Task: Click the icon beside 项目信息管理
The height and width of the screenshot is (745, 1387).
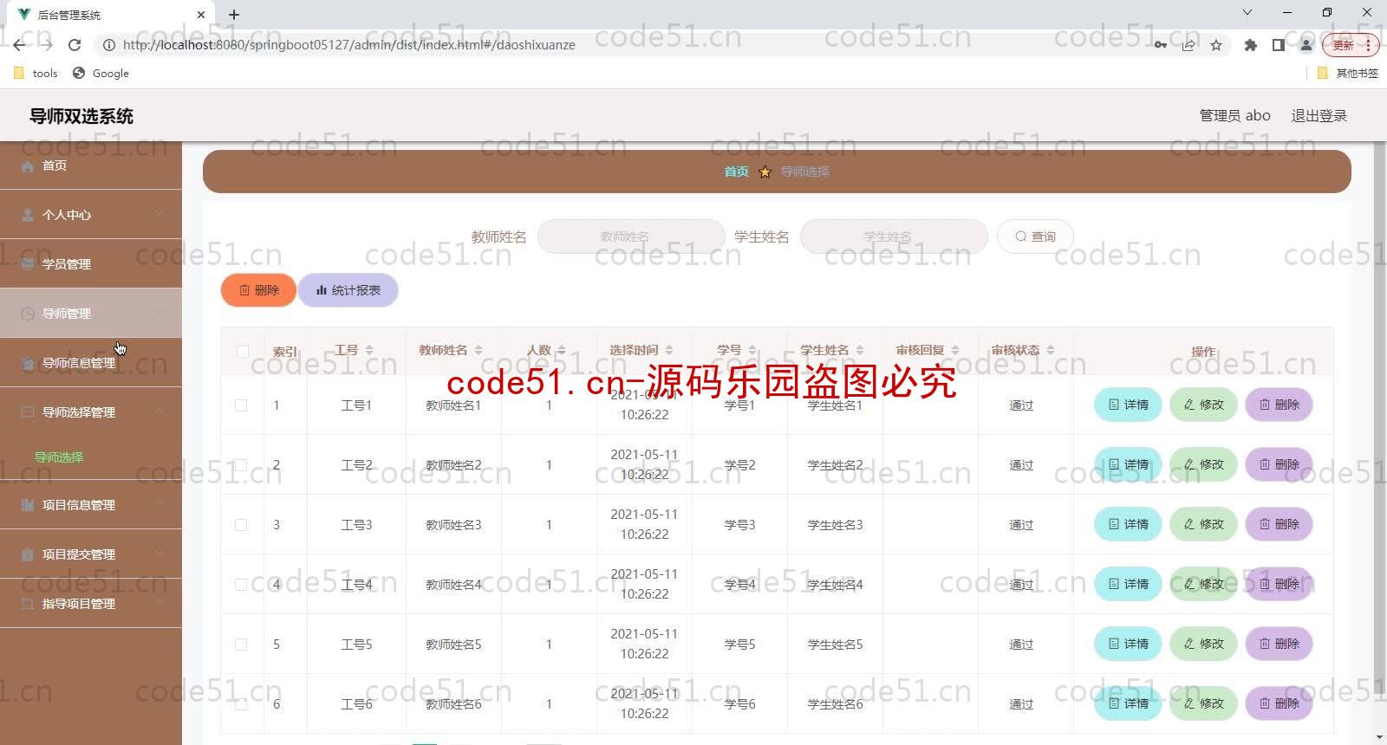Action: [x=28, y=505]
